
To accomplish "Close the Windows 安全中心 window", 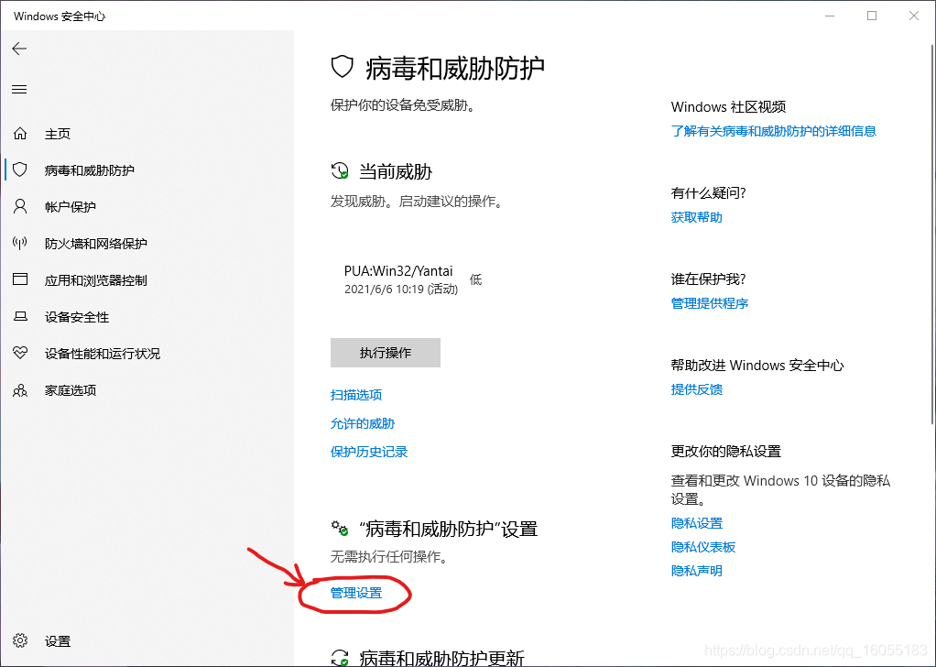I will tap(914, 16).
